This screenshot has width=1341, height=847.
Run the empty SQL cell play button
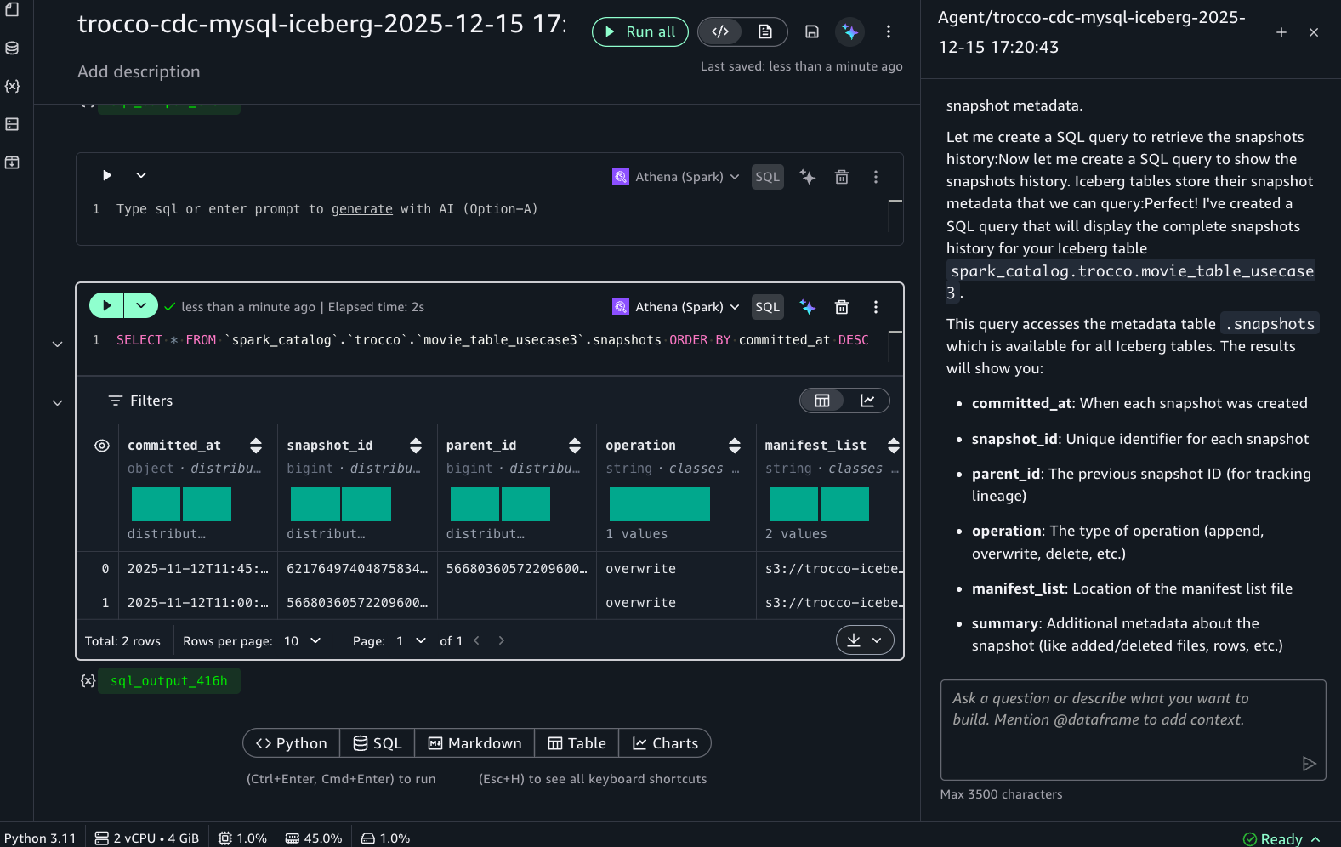point(107,175)
